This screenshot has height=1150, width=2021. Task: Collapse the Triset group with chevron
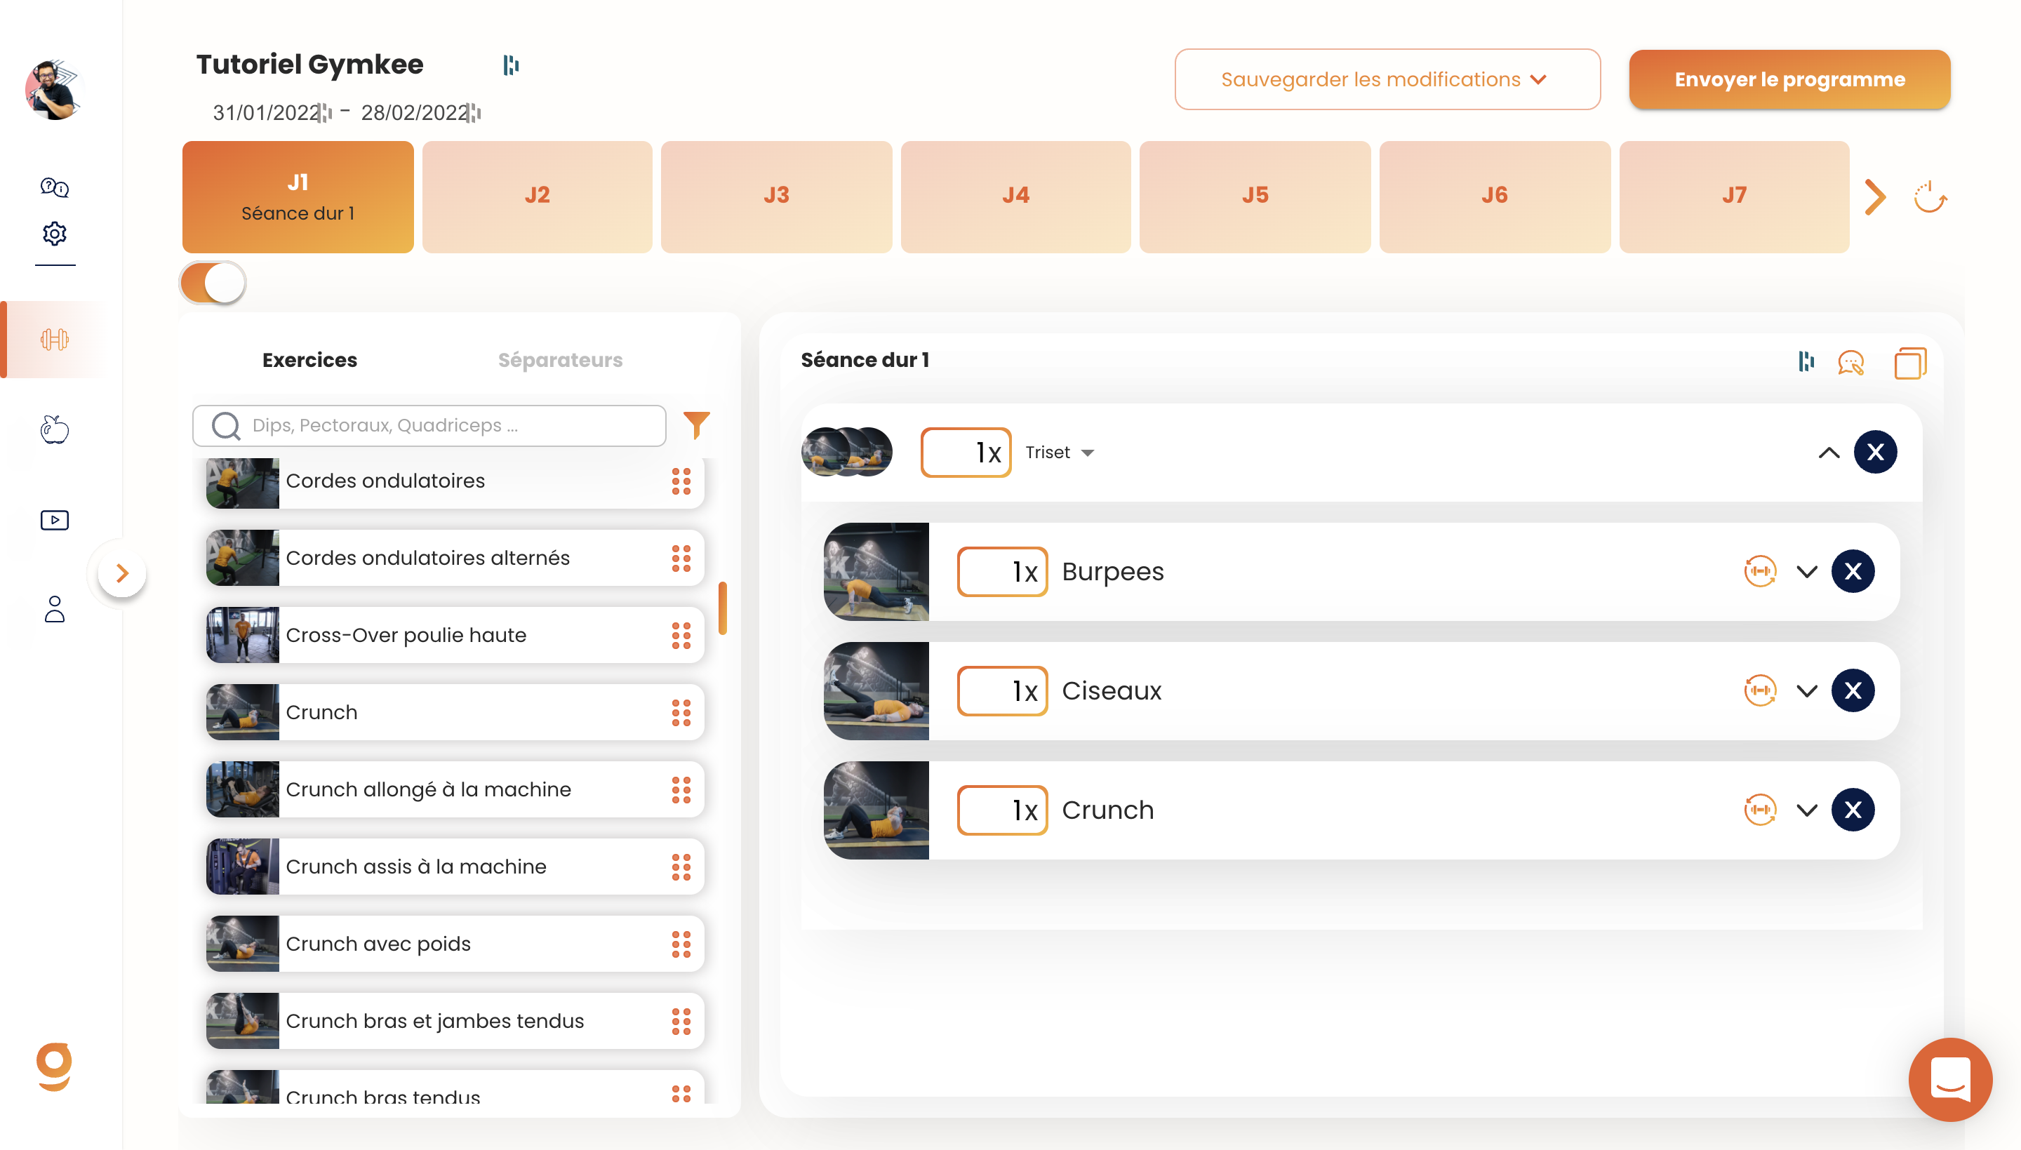(x=1828, y=453)
